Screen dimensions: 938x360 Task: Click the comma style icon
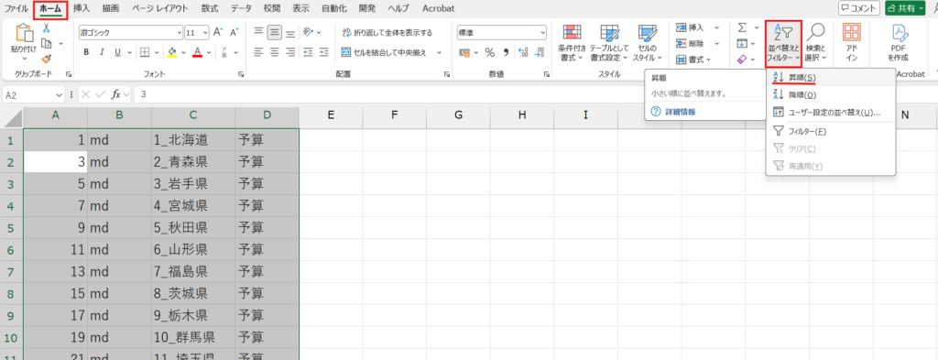pyautogui.click(x=506, y=52)
